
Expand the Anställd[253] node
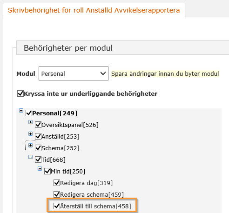30,134
